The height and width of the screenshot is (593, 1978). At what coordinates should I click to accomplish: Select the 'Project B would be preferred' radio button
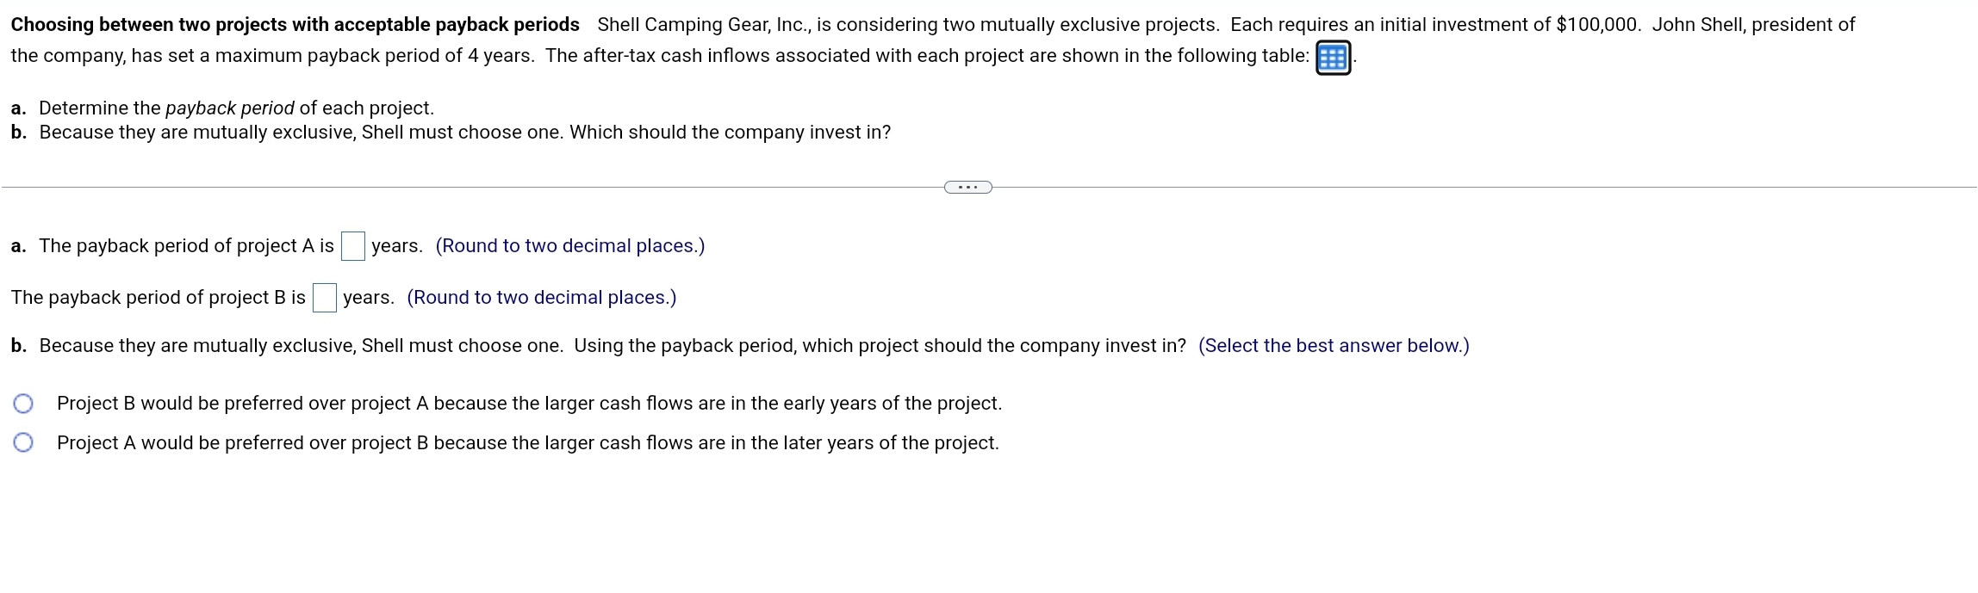[x=23, y=404]
